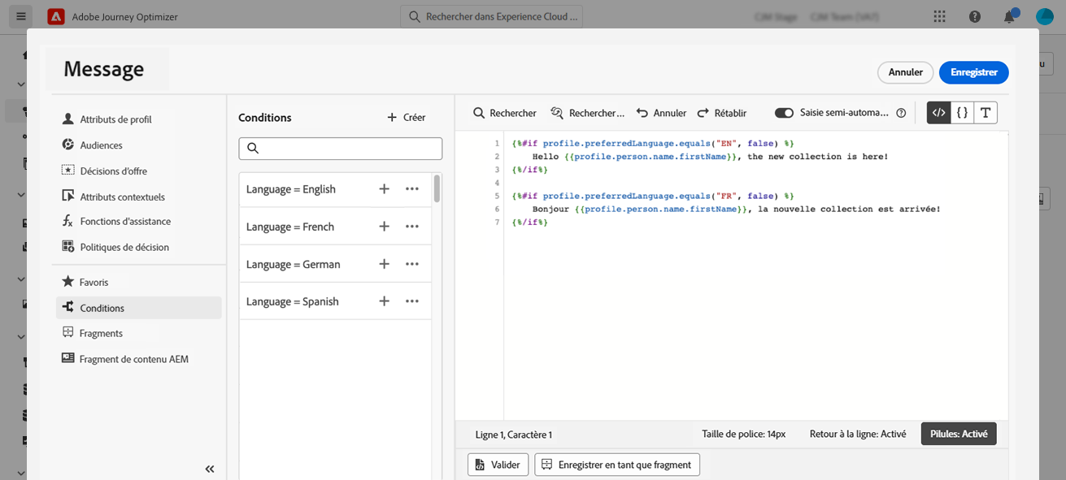The height and width of the screenshot is (480, 1066).
Task: Click the Enregistrer button
Action: click(x=973, y=72)
